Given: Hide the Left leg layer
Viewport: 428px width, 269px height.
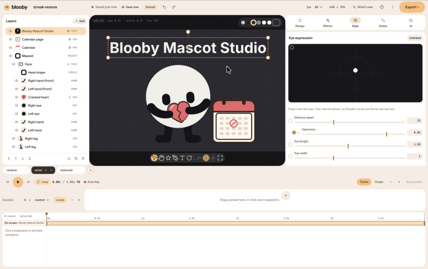Looking at the screenshot, I should coord(13,147).
